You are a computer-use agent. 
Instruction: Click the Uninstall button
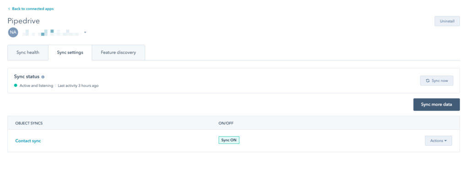[447, 21]
